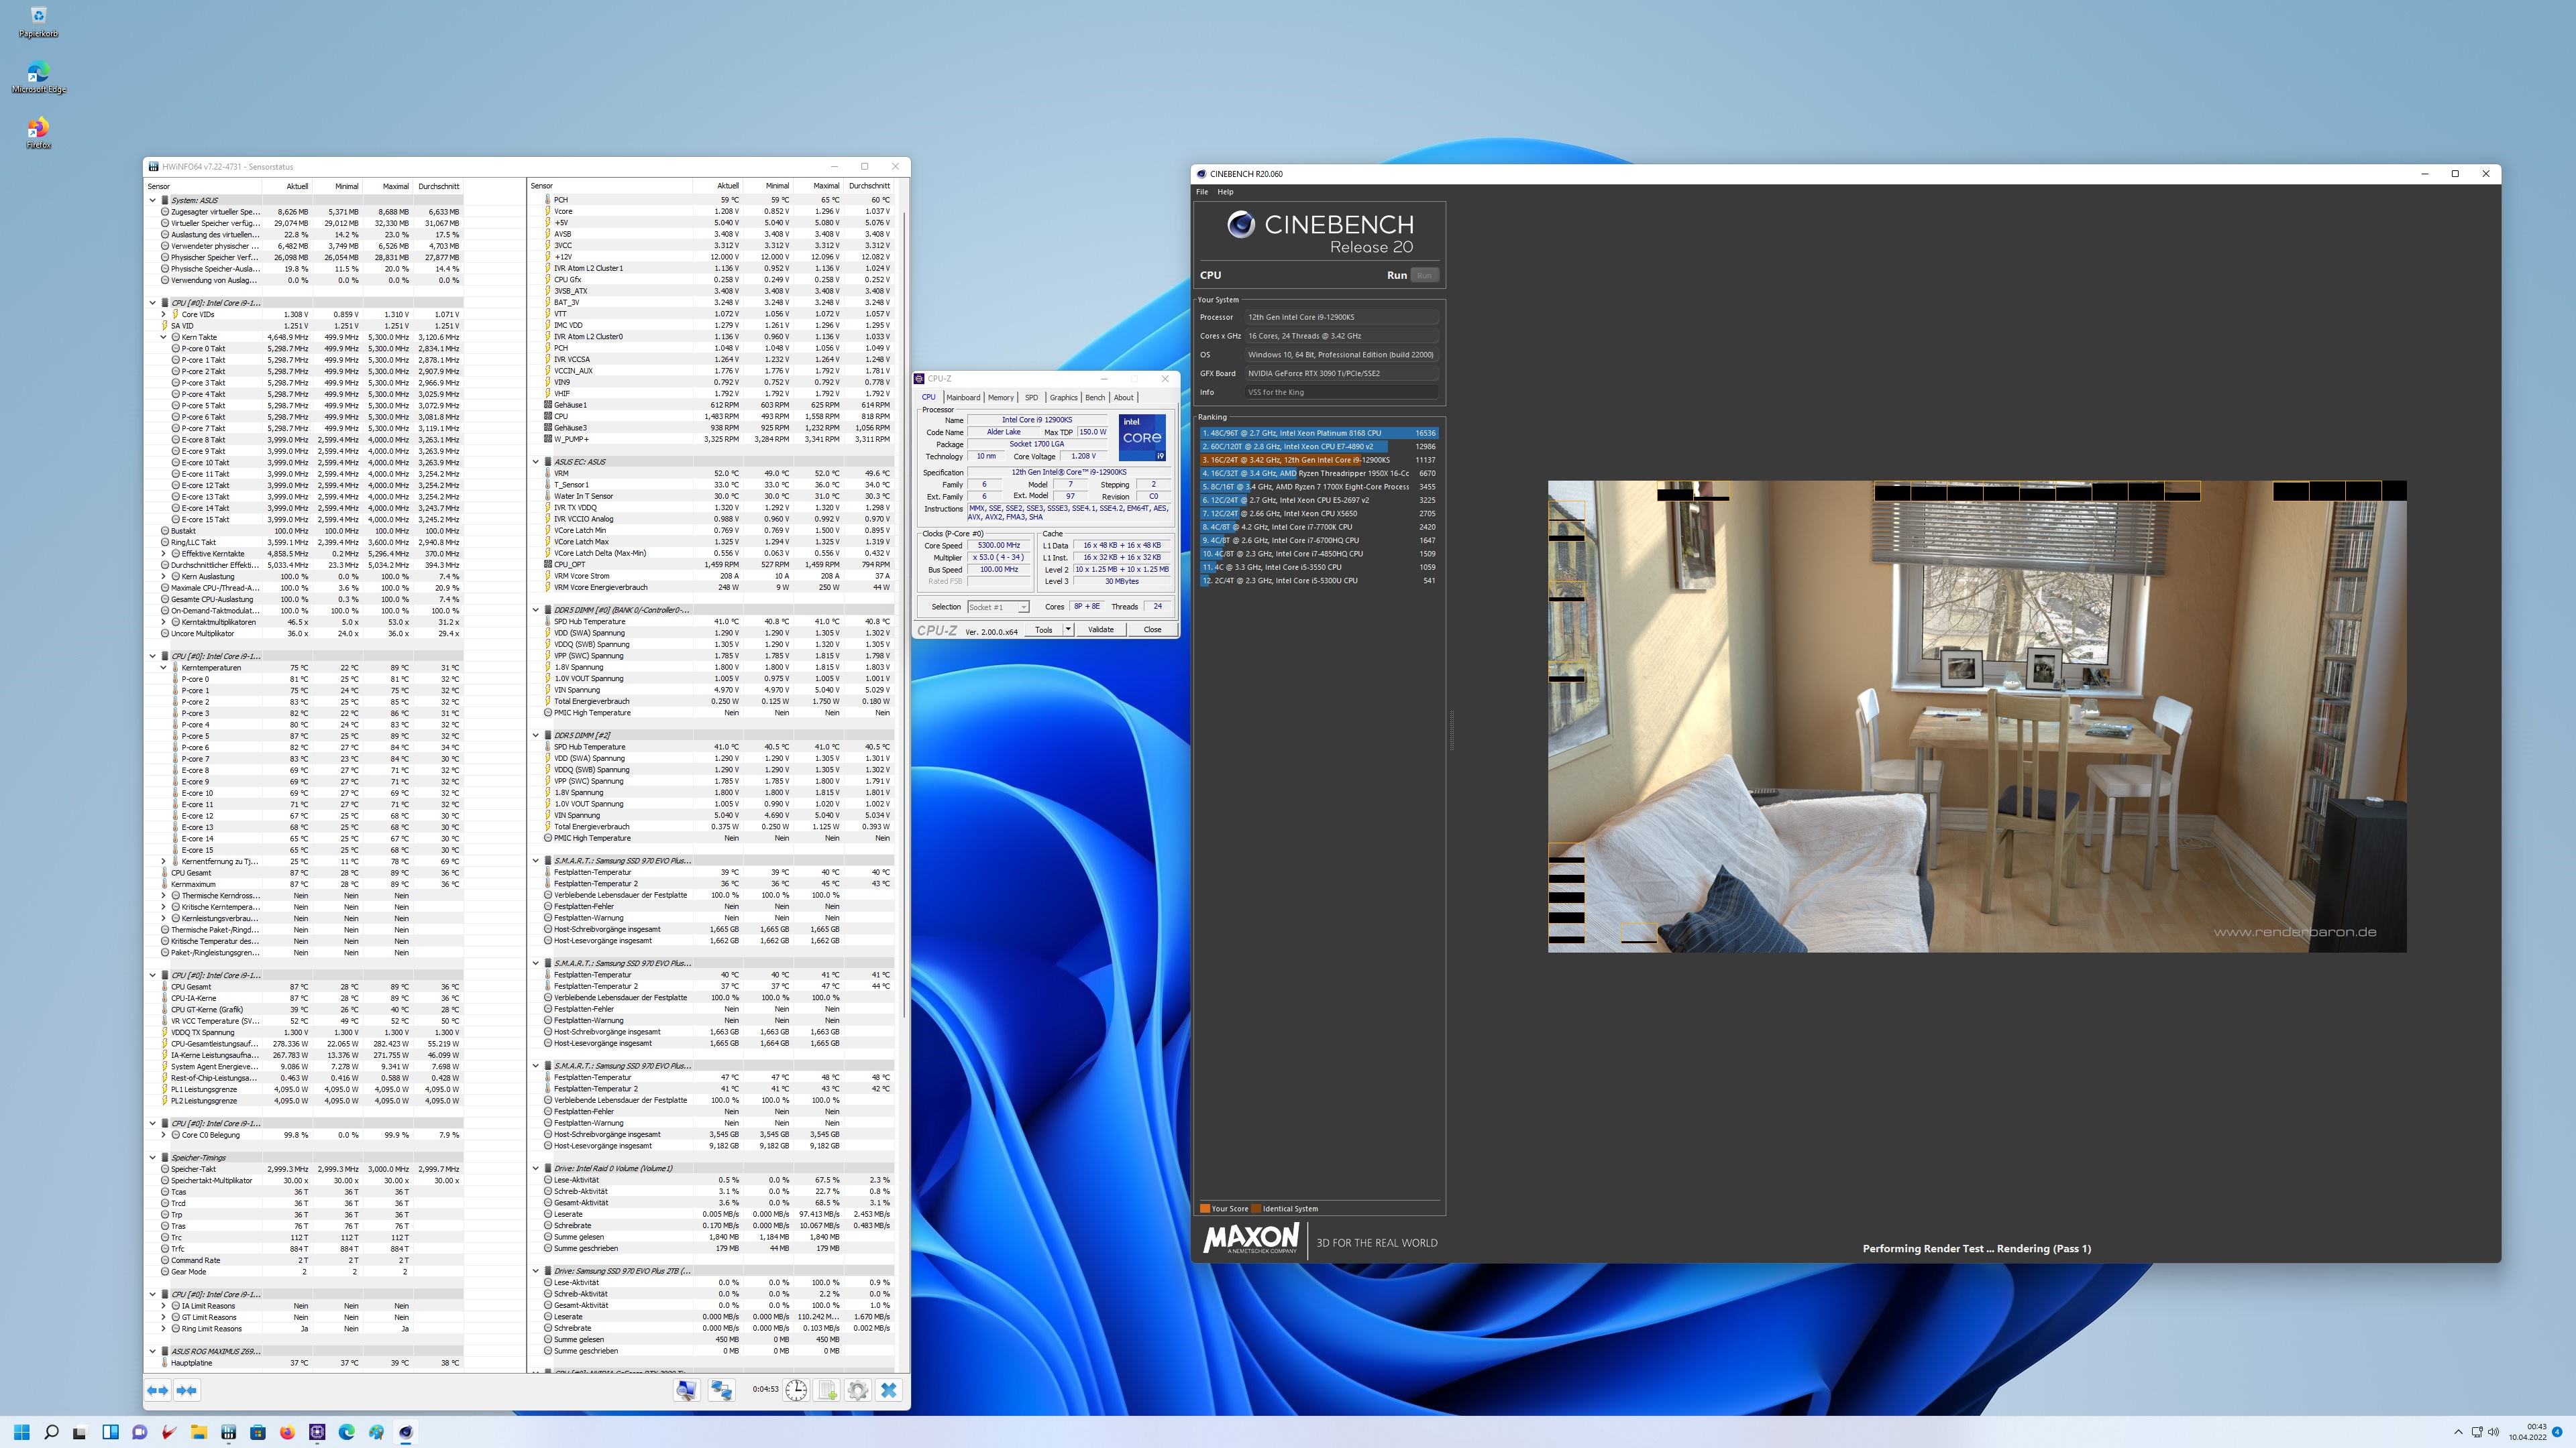Select ranking row 12th Gen Intel Core i9-12900KS

(x=1318, y=460)
